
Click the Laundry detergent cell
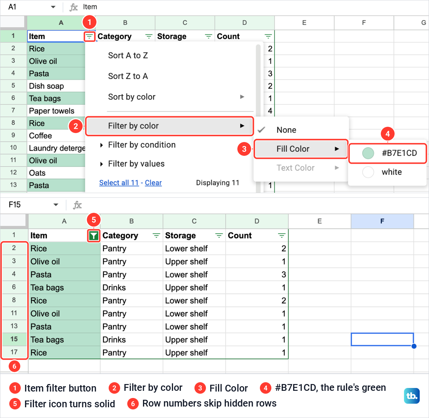[56, 148]
